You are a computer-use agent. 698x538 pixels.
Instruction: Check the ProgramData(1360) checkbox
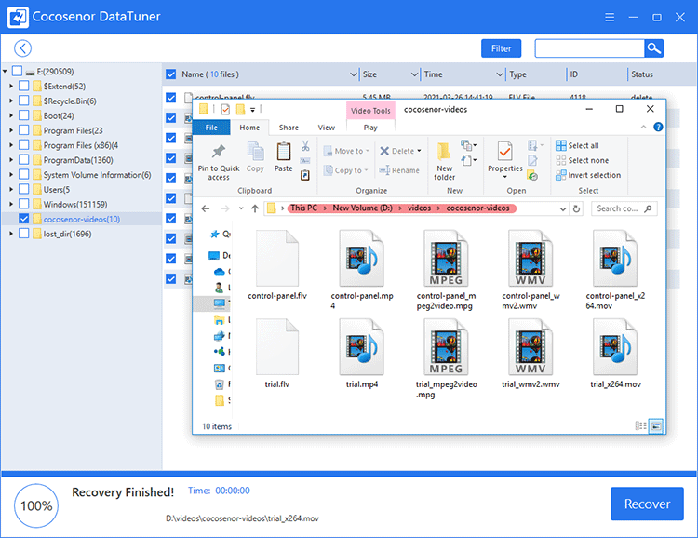click(x=24, y=159)
